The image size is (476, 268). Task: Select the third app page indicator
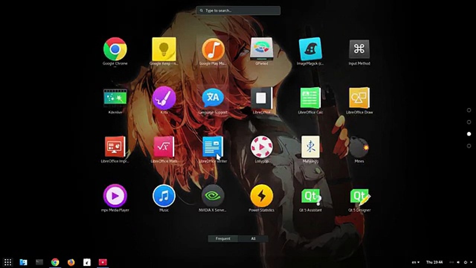(469, 134)
